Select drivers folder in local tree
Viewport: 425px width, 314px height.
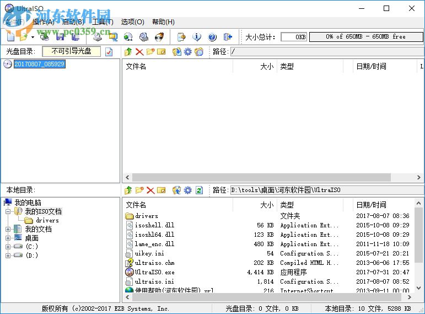47,220
